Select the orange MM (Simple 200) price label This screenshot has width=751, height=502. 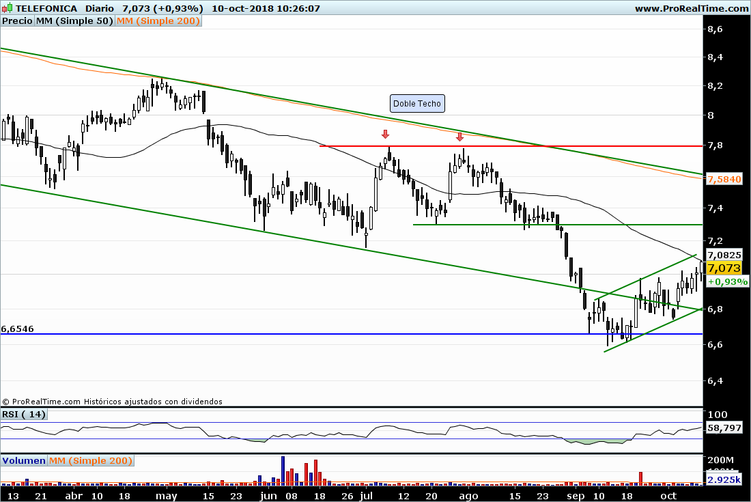[x=158, y=20]
